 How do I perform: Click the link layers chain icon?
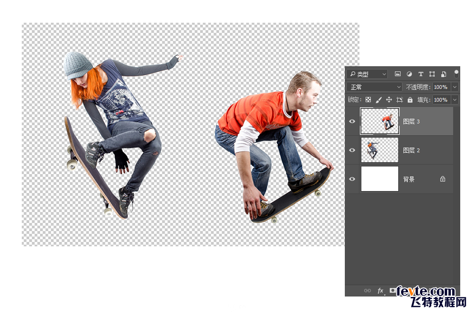[x=368, y=290]
